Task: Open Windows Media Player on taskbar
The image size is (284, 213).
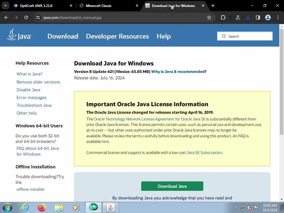Action: tap(76, 207)
